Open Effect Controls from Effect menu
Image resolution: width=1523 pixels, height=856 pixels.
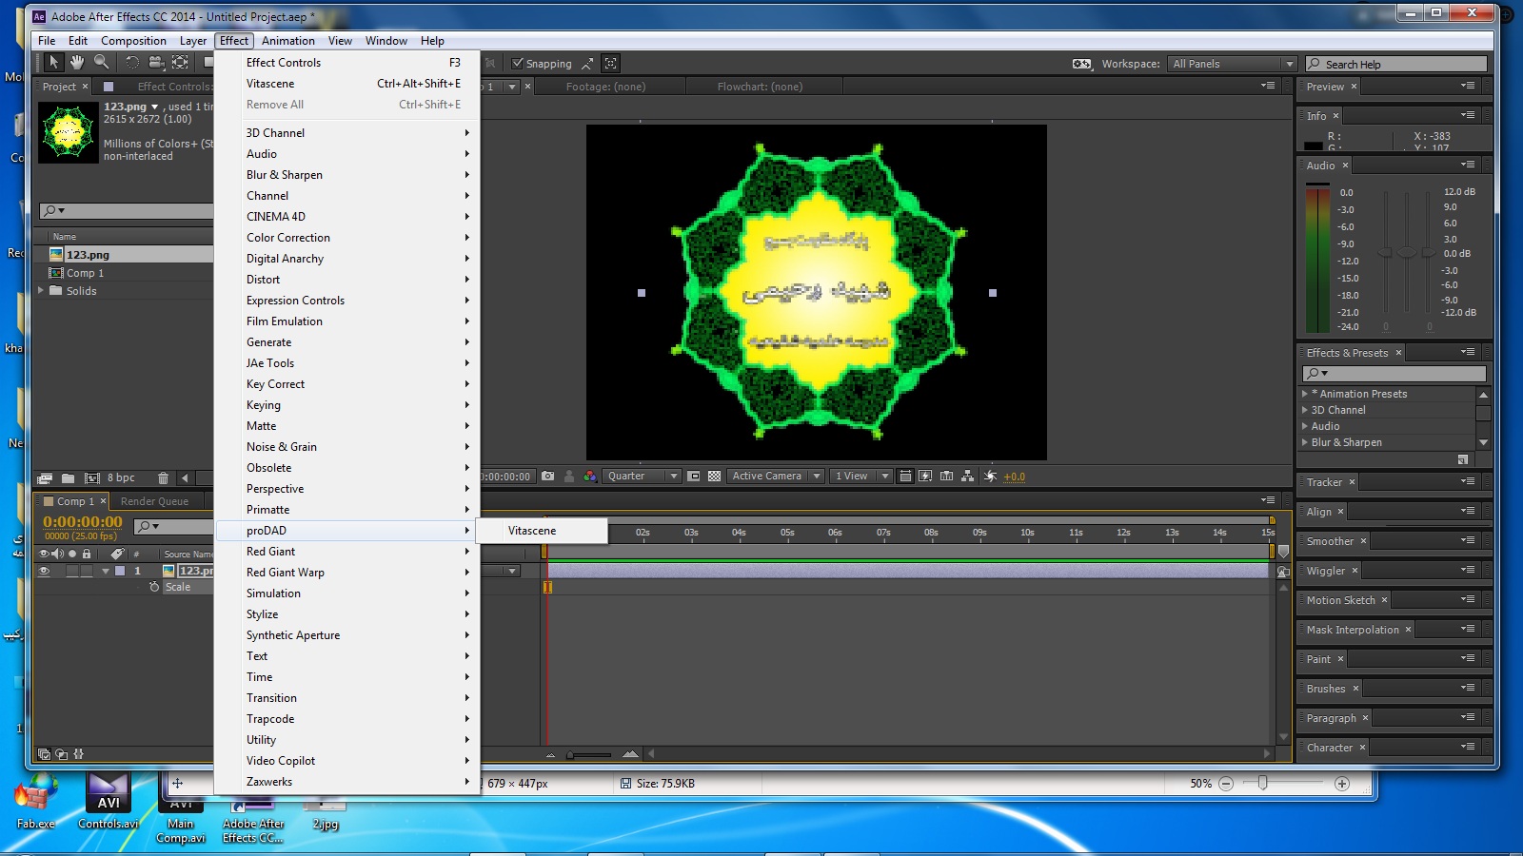click(347, 63)
